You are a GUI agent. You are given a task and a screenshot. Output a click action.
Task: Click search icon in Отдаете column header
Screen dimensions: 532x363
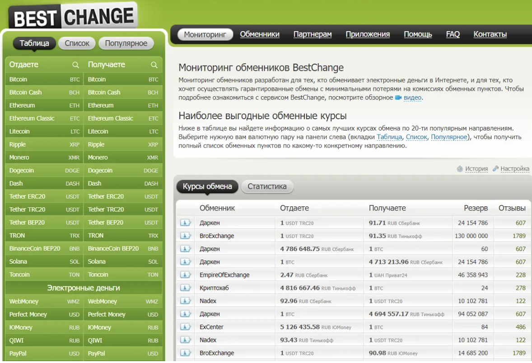tap(75, 65)
